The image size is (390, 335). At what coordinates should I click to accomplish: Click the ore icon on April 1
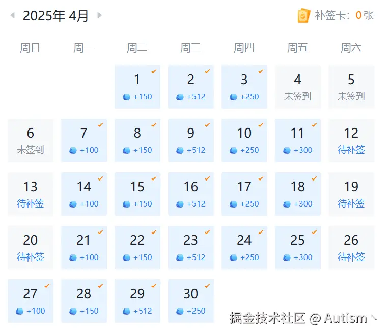126,97
